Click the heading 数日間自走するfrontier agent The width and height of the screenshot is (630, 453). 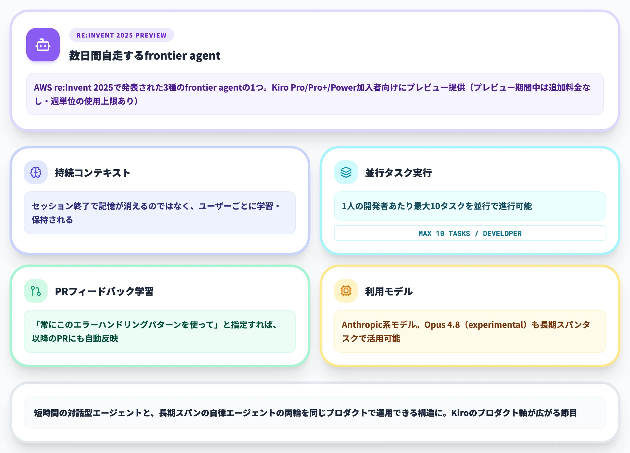[x=145, y=56]
